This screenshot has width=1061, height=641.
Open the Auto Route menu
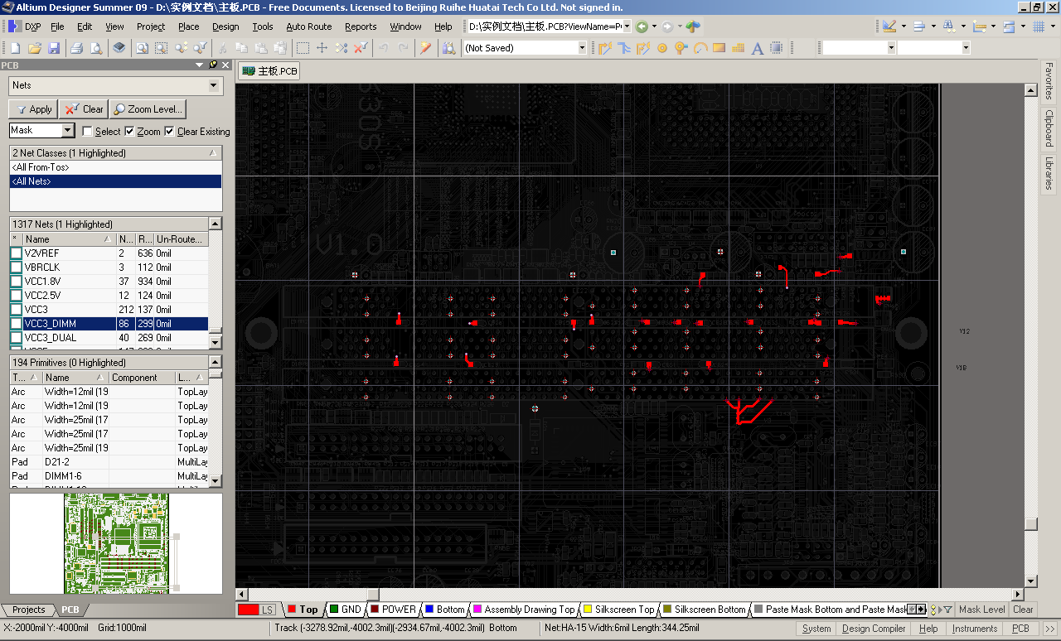pyautogui.click(x=309, y=27)
